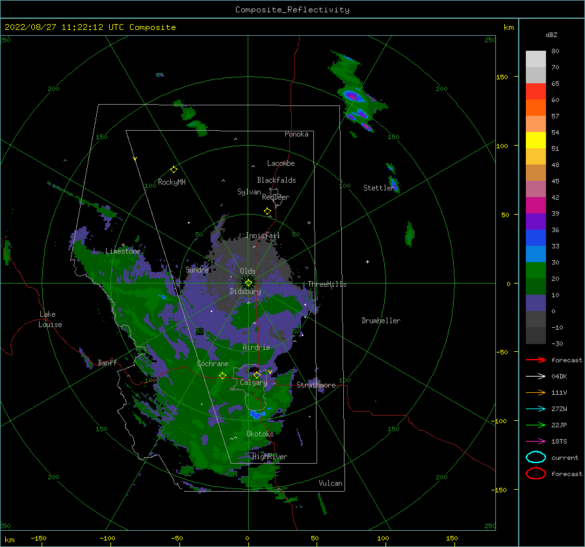Click the -100 label on the bottom axis

107,538
